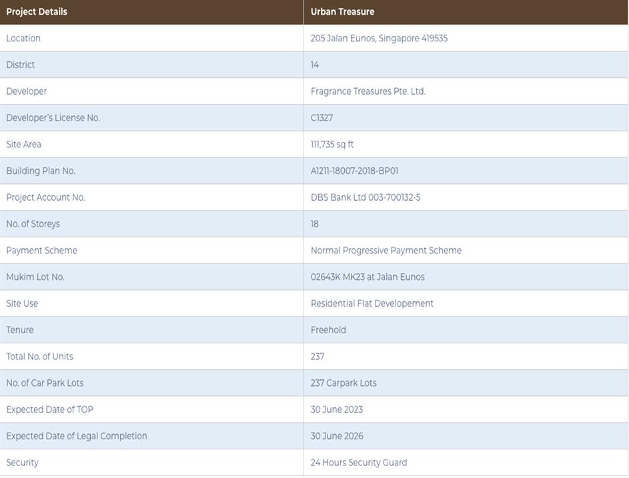Click the District value '14'
The height and width of the screenshot is (478, 629).
coord(315,65)
